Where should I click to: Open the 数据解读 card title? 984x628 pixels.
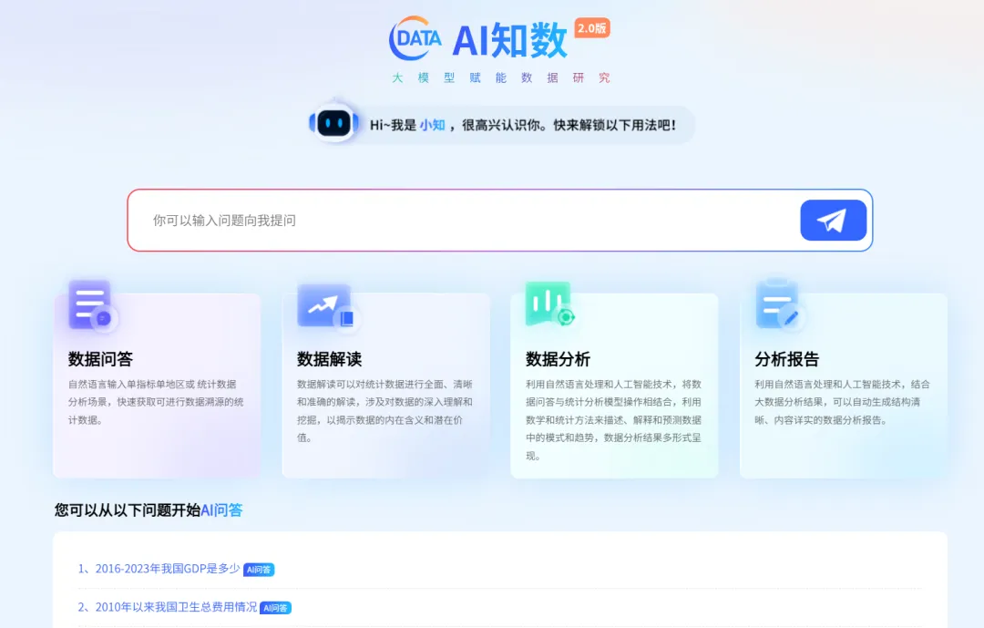[x=330, y=359]
